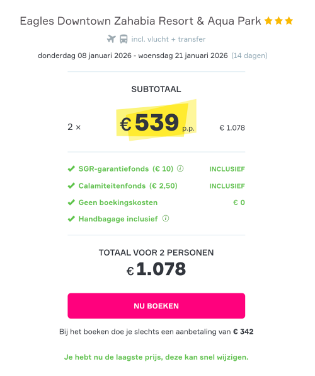Screen dimensions: 315x376
Task: Click the 14 dagen duration label
Action: click(249, 56)
